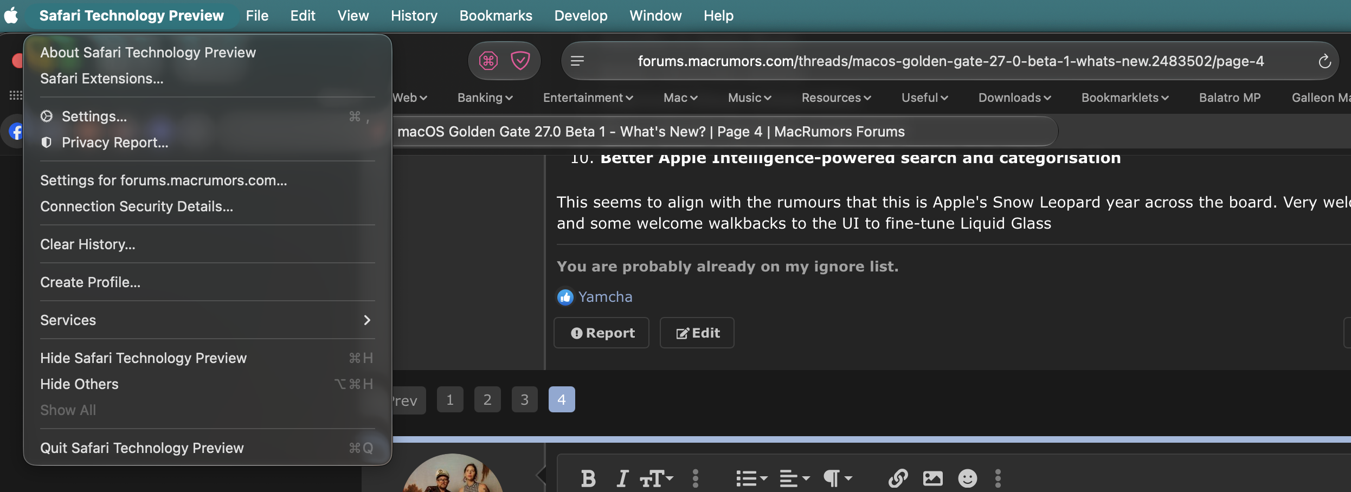Click the user avatar beside the reply editor
This screenshot has width=1351, height=492.
(x=453, y=474)
